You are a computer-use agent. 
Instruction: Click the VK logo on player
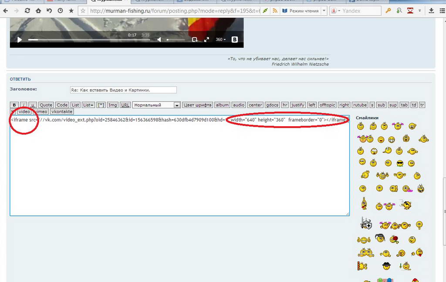235,40
